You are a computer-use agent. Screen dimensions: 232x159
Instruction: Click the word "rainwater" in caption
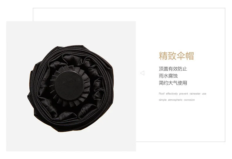click(195, 94)
